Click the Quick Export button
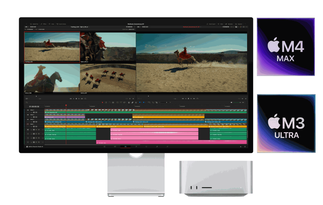 [x=211, y=24]
